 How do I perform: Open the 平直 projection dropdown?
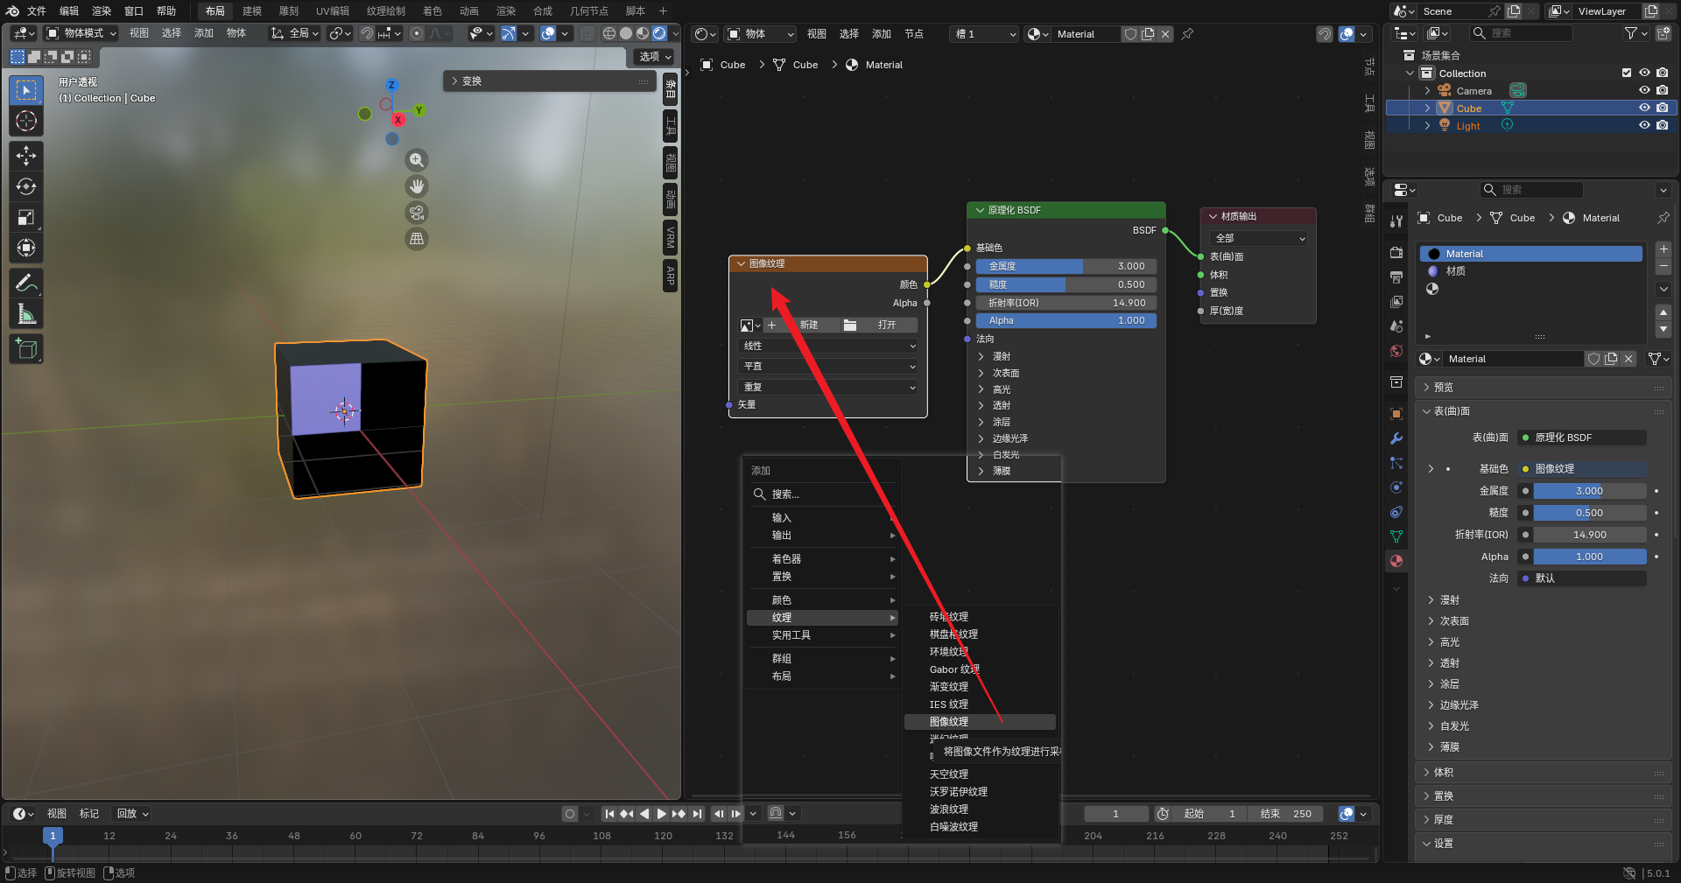828,366
